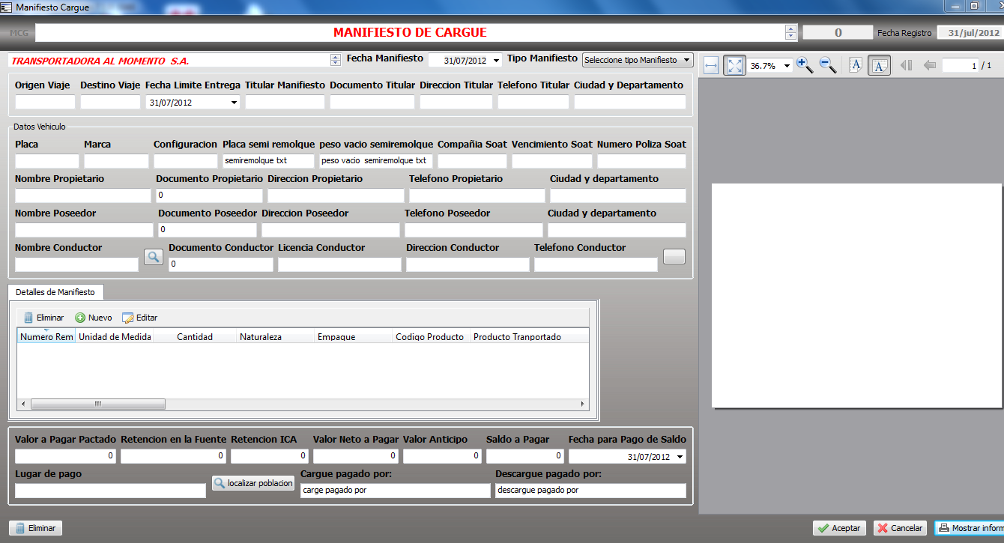Click the Empaque column header
Image resolution: width=1004 pixels, height=543 pixels.
coord(354,337)
